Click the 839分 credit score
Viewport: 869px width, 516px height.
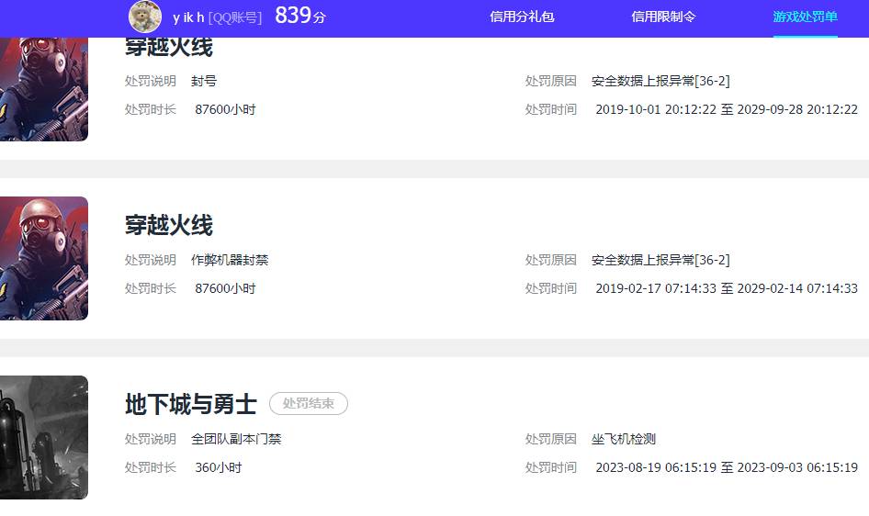coord(300,16)
